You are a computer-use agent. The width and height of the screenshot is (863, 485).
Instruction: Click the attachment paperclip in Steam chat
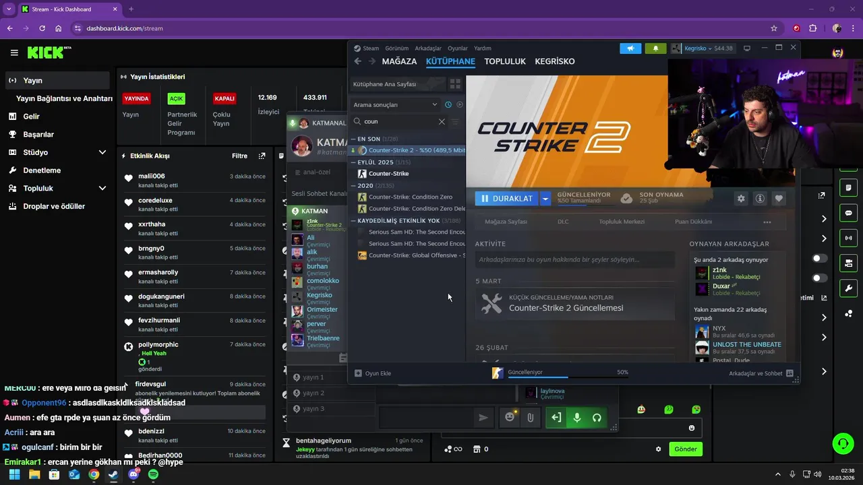531,418
